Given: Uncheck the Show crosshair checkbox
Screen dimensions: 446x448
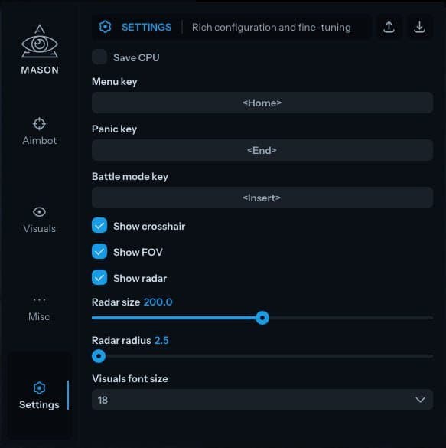Looking at the screenshot, I should pos(99,225).
